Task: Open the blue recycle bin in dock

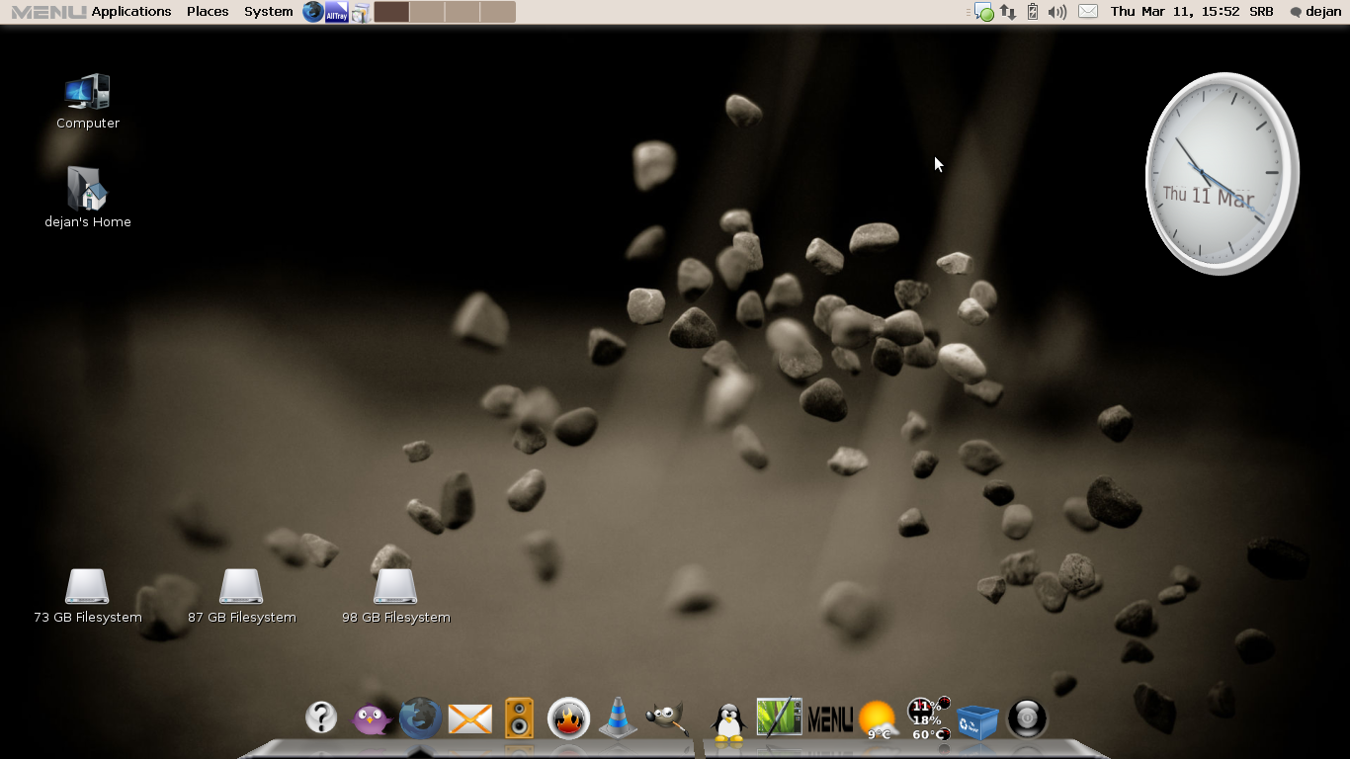Action: coord(978,720)
